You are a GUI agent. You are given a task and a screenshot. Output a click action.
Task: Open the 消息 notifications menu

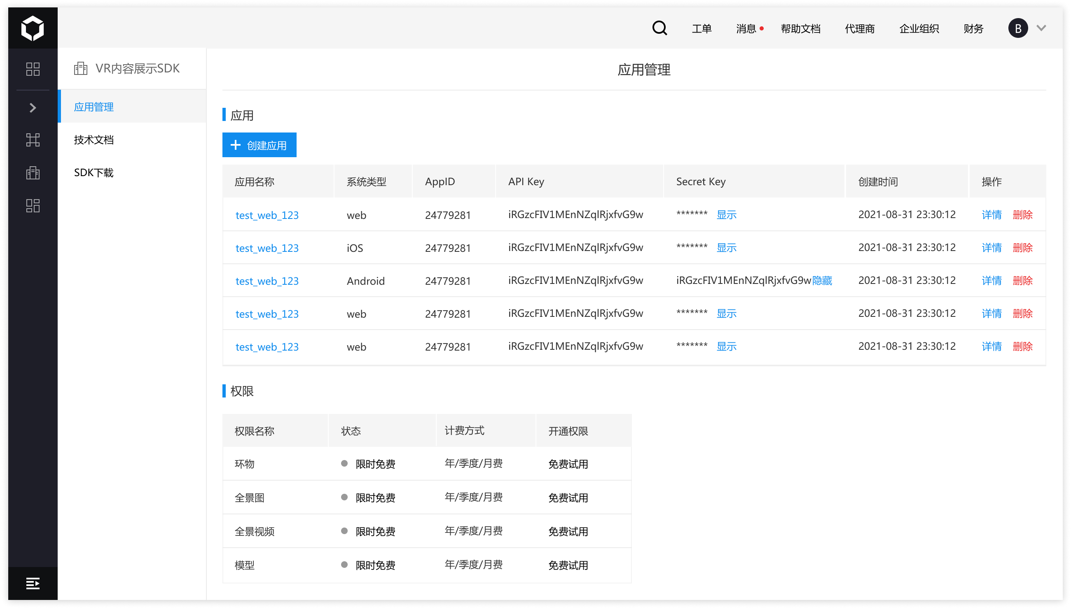tap(746, 29)
